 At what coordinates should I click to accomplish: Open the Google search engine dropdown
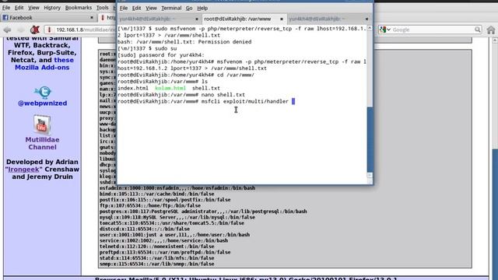click(385, 30)
